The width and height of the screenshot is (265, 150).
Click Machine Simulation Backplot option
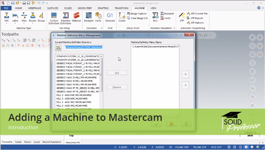(x=167, y=14)
